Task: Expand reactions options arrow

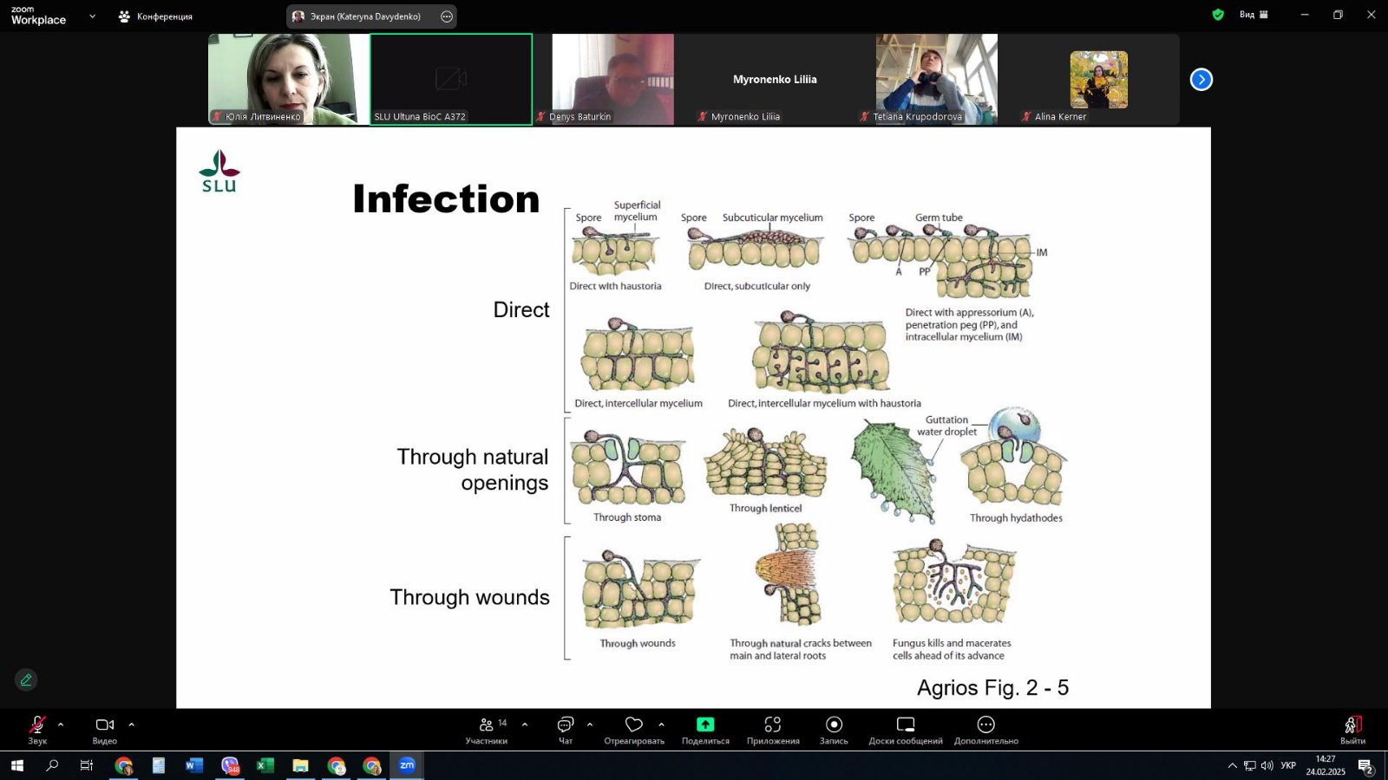Action: click(661, 725)
